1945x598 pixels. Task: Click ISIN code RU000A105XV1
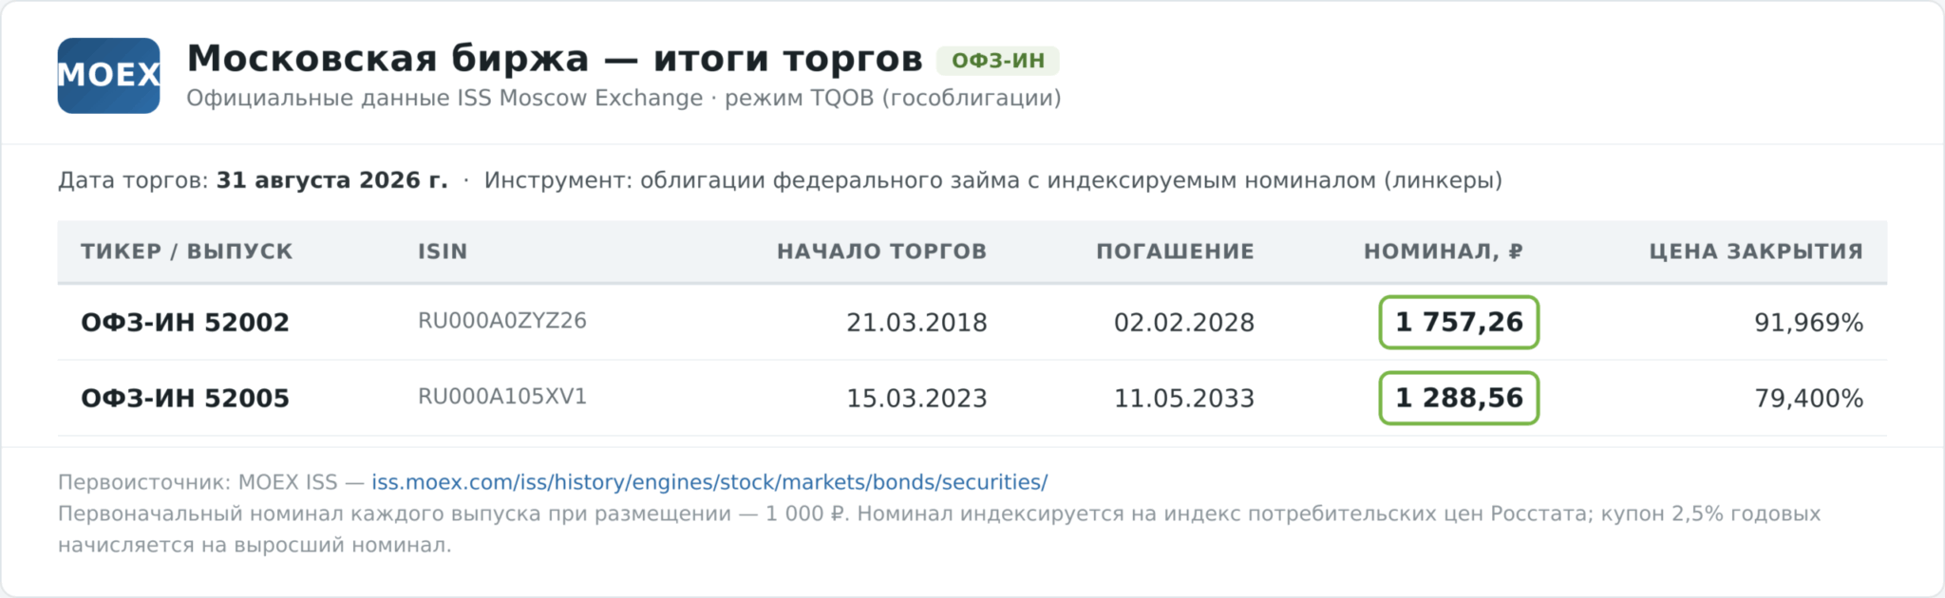tap(502, 397)
